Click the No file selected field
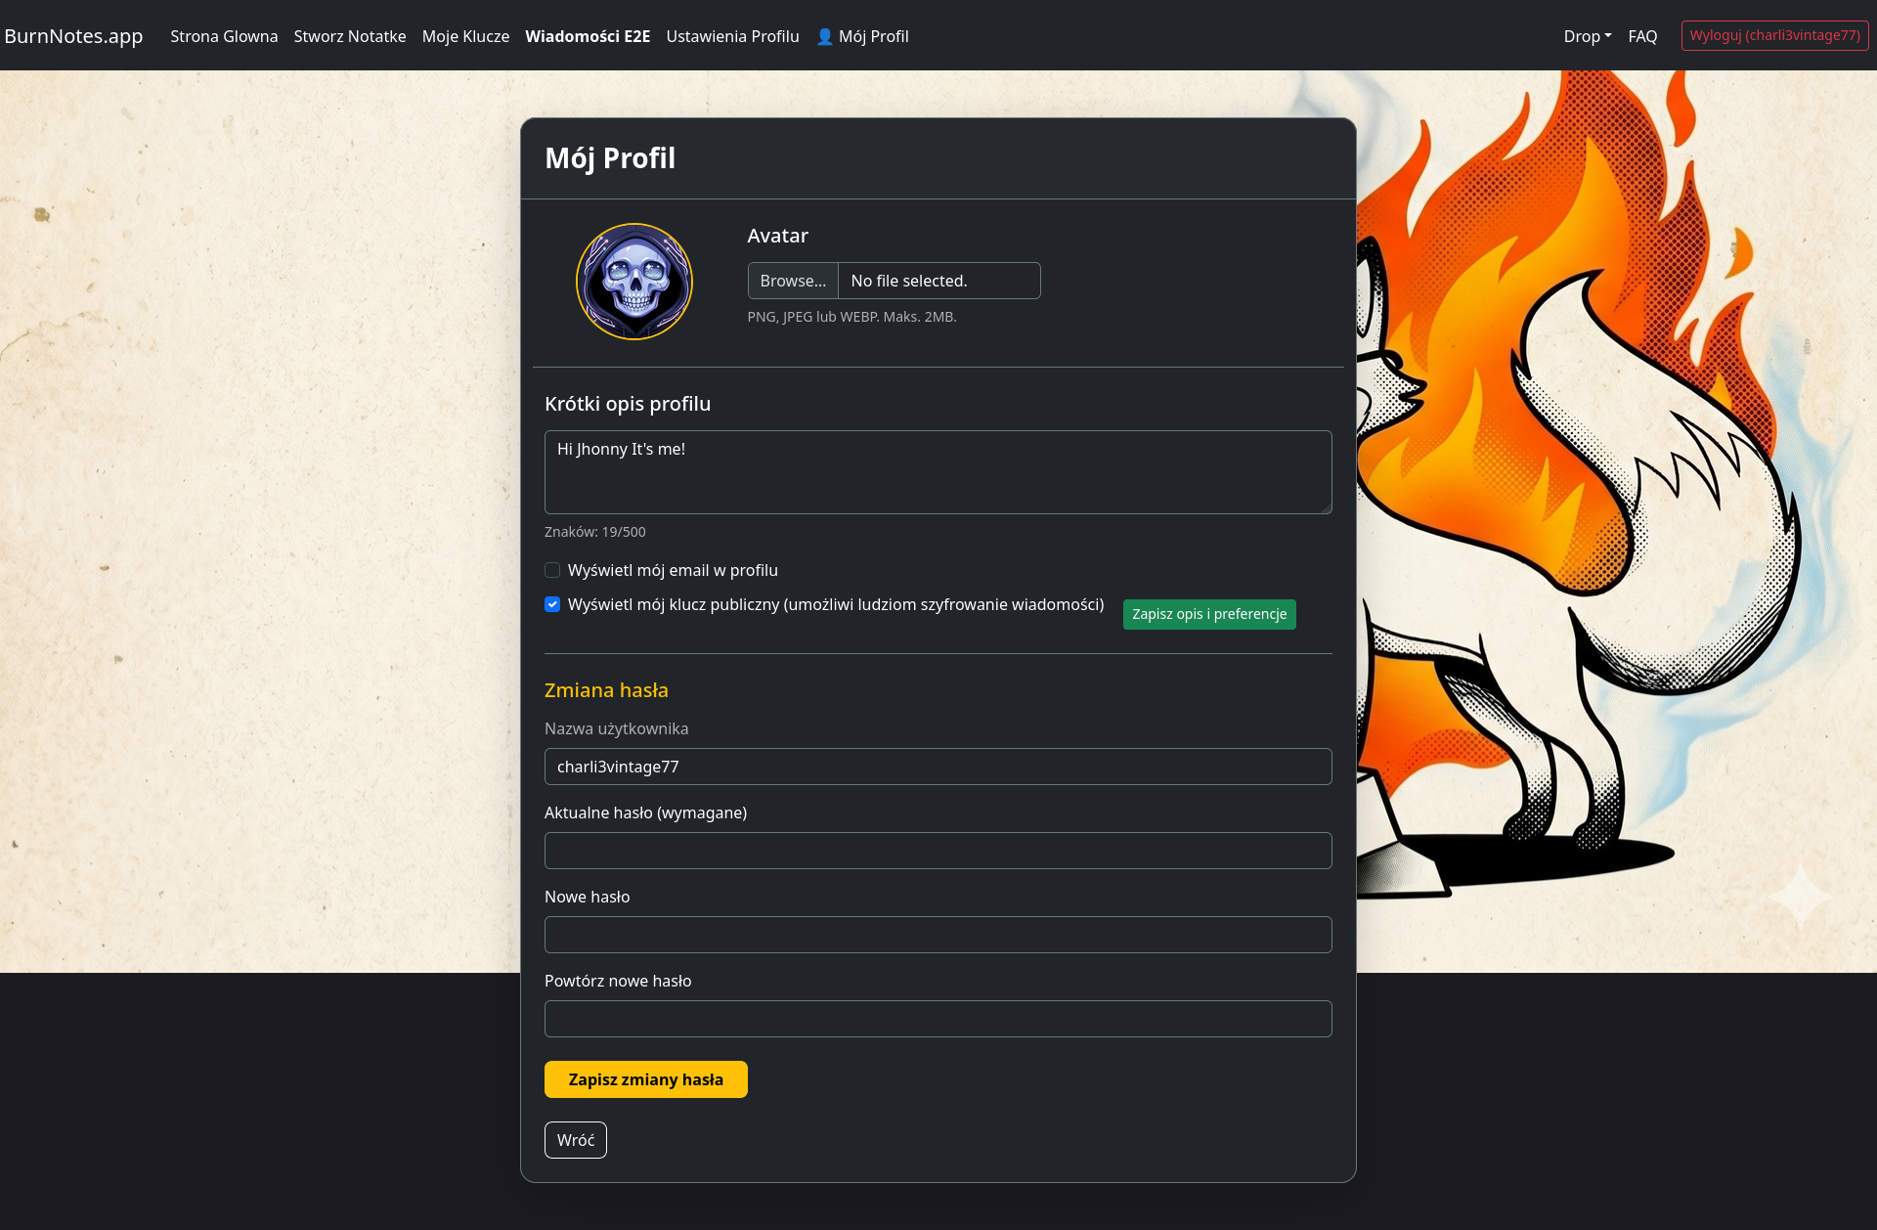The height and width of the screenshot is (1230, 1877). click(x=939, y=281)
